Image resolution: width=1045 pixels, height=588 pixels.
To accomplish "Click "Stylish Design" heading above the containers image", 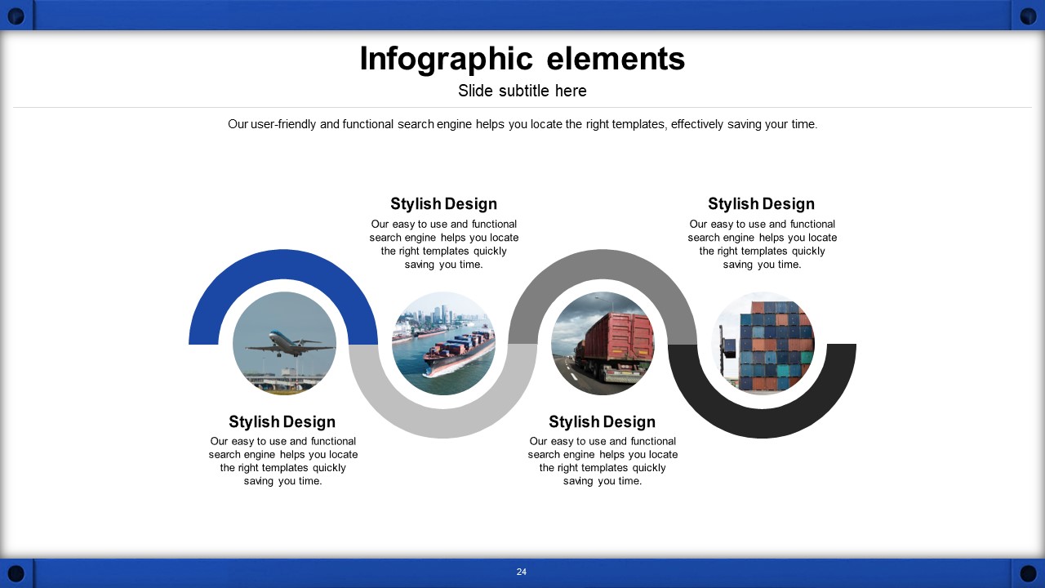I will 761,204.
